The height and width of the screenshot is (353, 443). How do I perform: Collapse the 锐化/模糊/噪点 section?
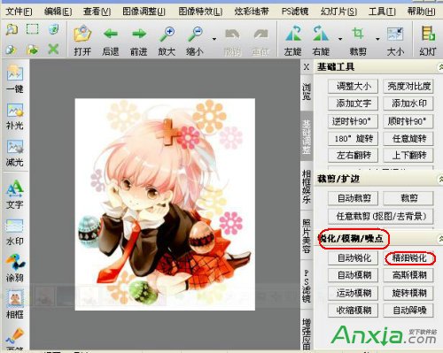pos(440,238)
